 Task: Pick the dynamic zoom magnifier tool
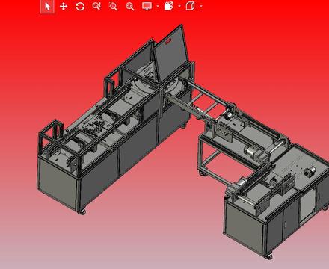(x=96, y=6)
